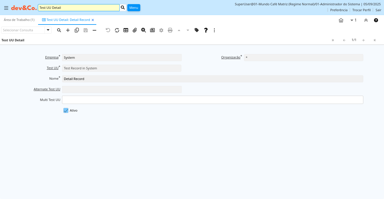Refresh the record with ReQuery icon
The height and width of the screenshot is (199, 384).
(117, 30)
